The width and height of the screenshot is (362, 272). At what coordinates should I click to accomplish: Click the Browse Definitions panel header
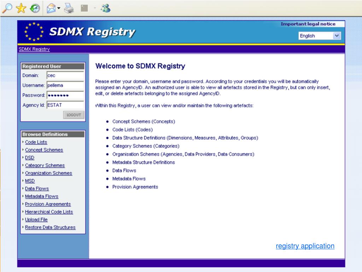53,134
